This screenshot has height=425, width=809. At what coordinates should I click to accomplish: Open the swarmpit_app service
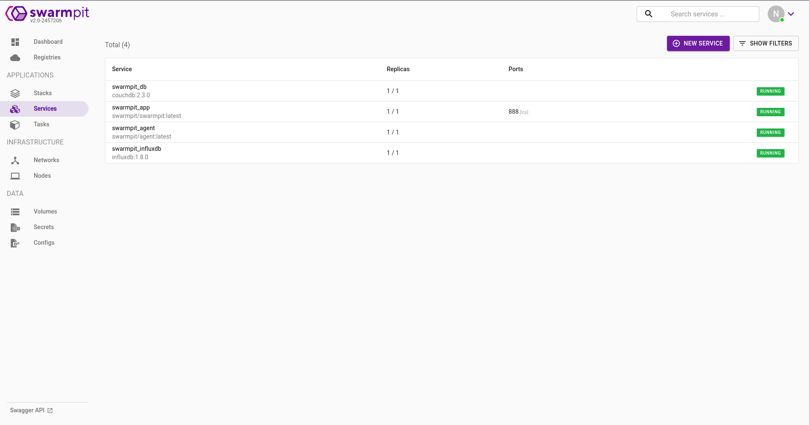[x=452, y=112]
